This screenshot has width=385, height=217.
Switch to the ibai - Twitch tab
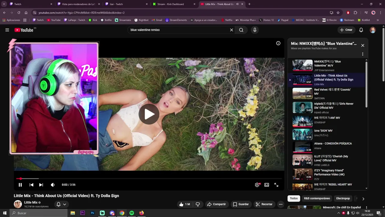(126, 4)
